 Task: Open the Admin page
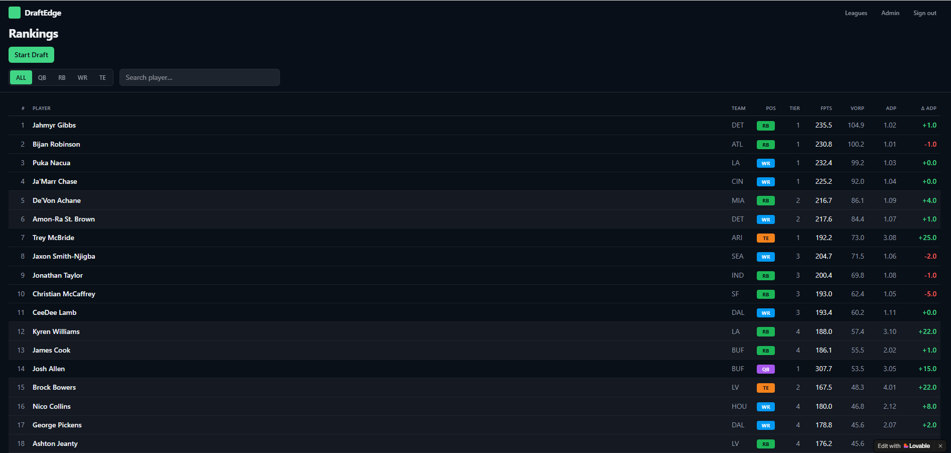[890, 13]
